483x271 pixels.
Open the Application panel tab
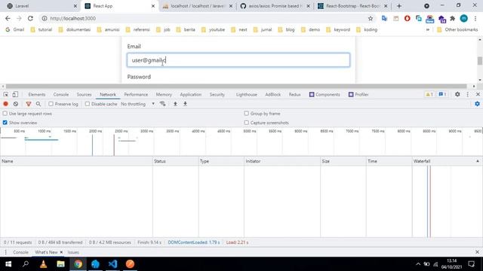191,94
